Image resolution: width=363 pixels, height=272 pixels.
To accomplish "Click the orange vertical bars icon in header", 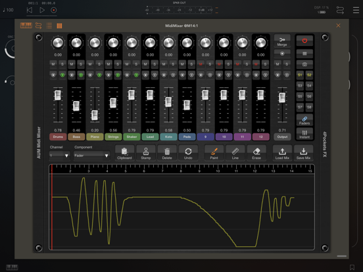I will pos(59,26).
